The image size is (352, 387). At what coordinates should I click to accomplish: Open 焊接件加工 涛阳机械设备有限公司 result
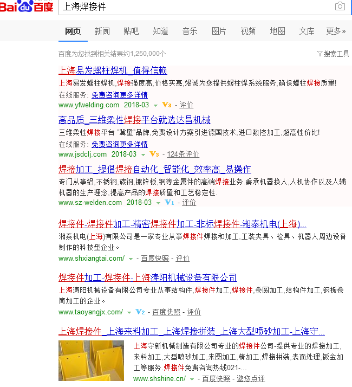pos(147,278)
